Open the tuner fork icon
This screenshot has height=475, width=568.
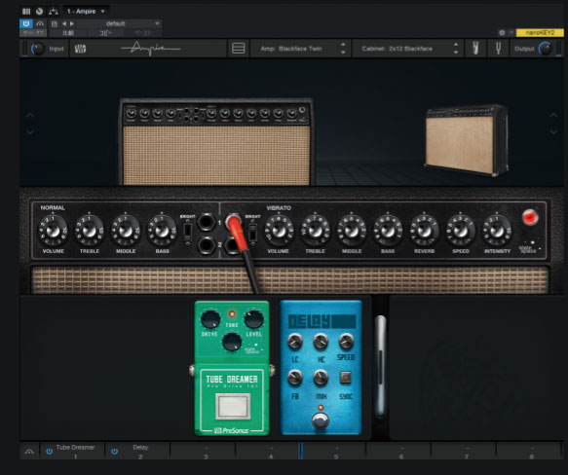(x=498, y=49)
